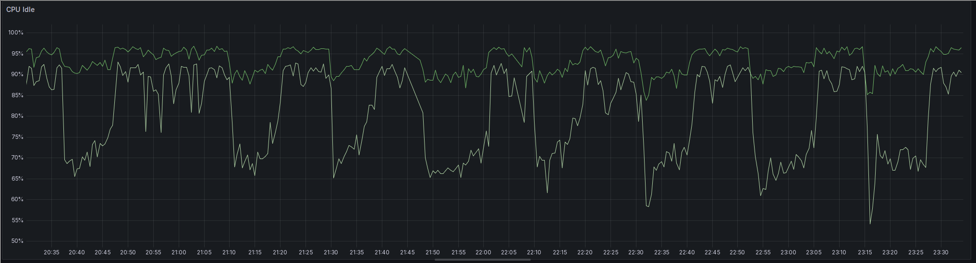Click the 22:25 time axis label

click(x=610, y=252)
